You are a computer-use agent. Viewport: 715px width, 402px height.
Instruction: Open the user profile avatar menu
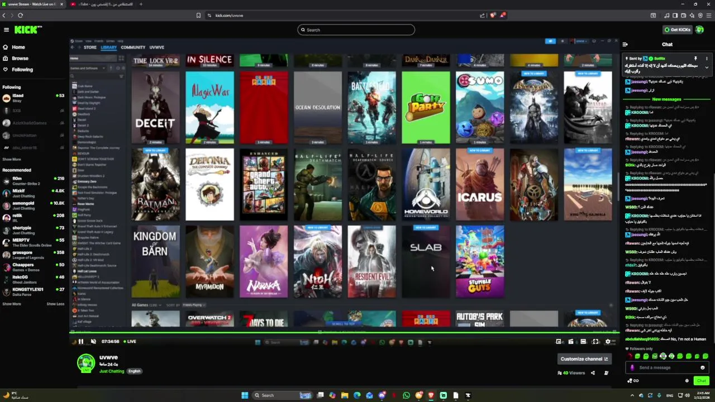tap(700, 30)
